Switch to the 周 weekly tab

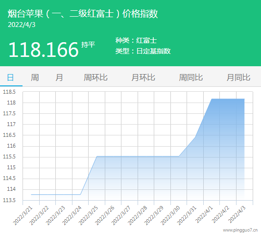(x=35, y=78)
